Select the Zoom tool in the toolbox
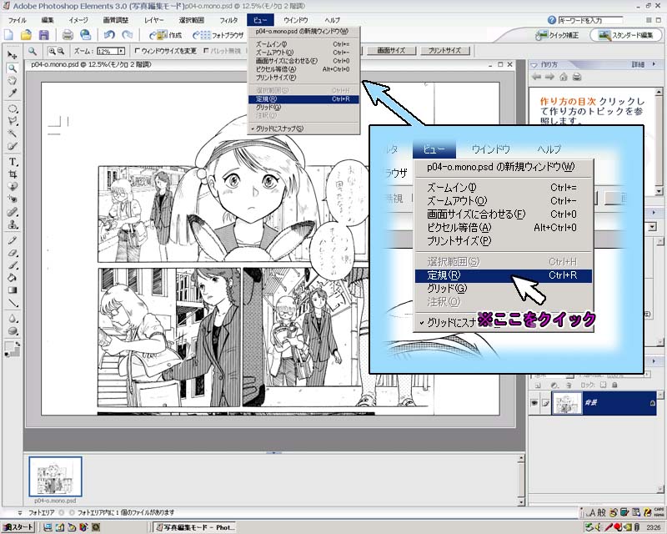 pyautogui.click(x=13, y=68)
